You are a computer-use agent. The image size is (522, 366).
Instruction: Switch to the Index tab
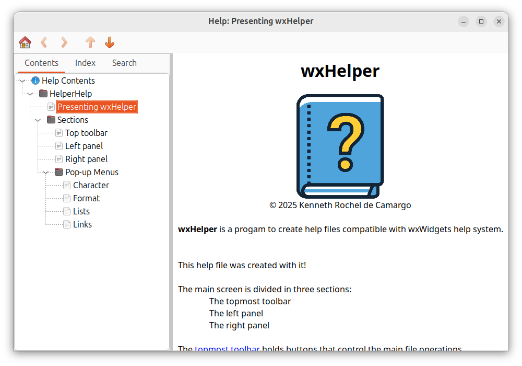(x=85, y=63)
